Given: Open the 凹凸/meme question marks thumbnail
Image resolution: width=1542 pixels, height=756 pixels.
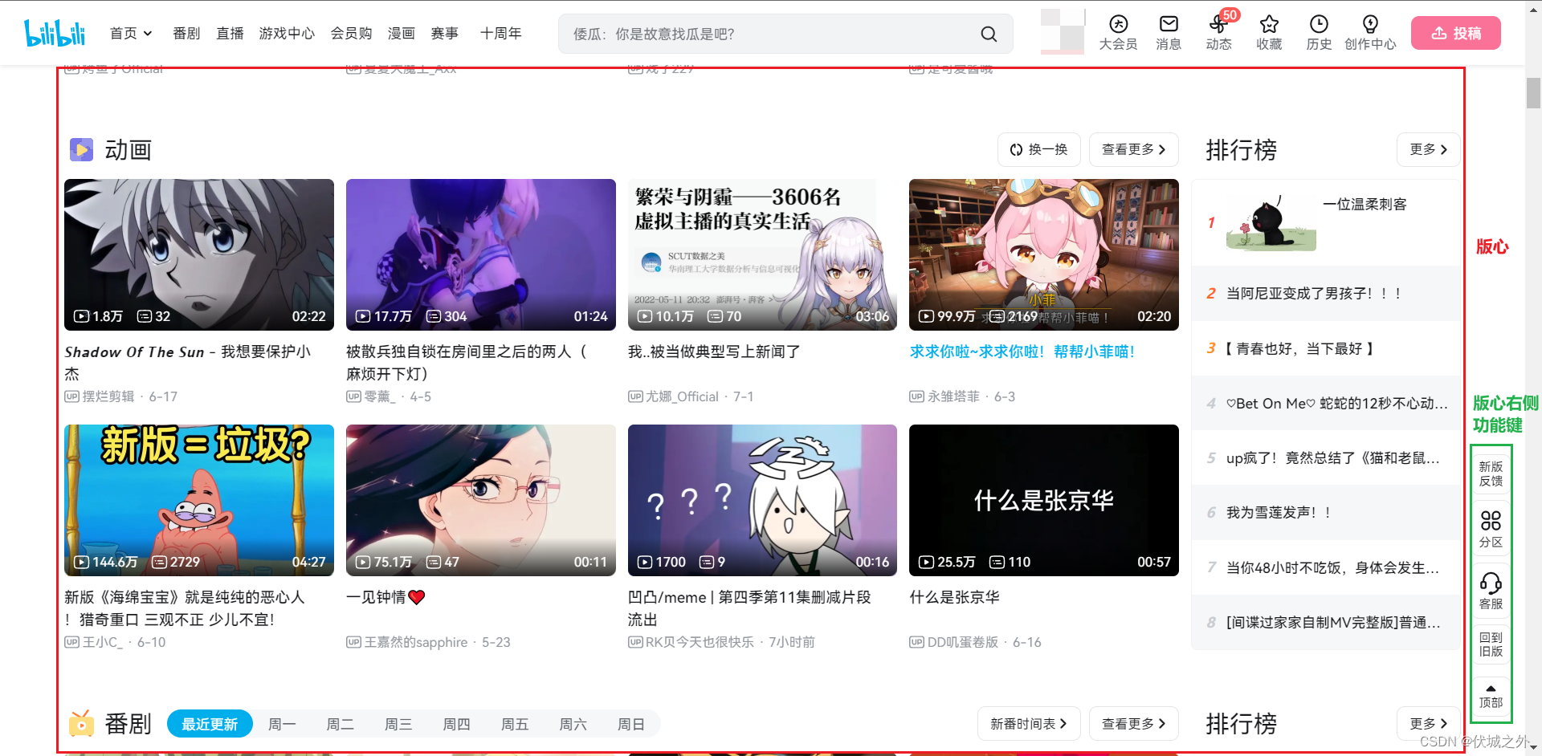Looking at the screenshot, I should (x=762, y=500).
